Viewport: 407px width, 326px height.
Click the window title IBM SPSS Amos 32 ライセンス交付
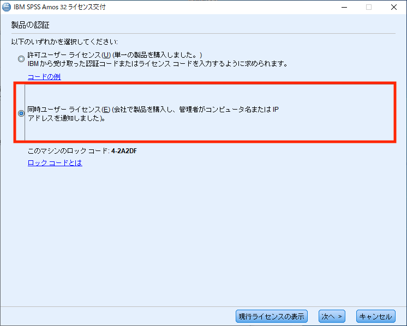tap(59, 7)
